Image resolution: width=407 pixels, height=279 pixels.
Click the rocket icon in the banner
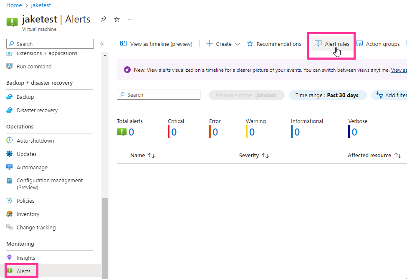point(127,70)
